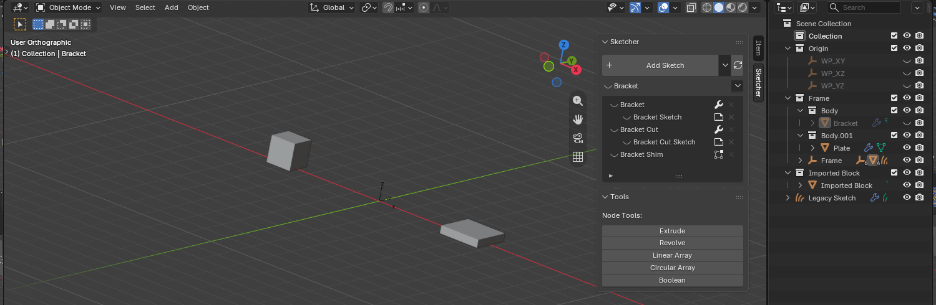Open the editor type selector

[x=21, y=7]
